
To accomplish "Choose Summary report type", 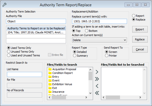I will tap(74, 56).
